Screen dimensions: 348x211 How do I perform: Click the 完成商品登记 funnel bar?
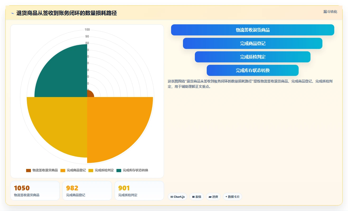tap(252, 43)
